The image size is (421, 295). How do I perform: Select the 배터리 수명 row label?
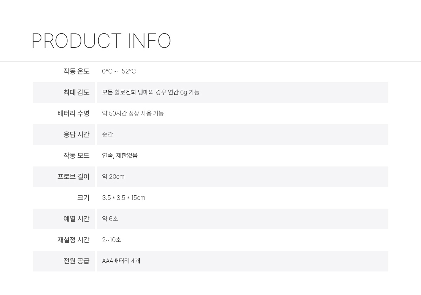(73, 113)
